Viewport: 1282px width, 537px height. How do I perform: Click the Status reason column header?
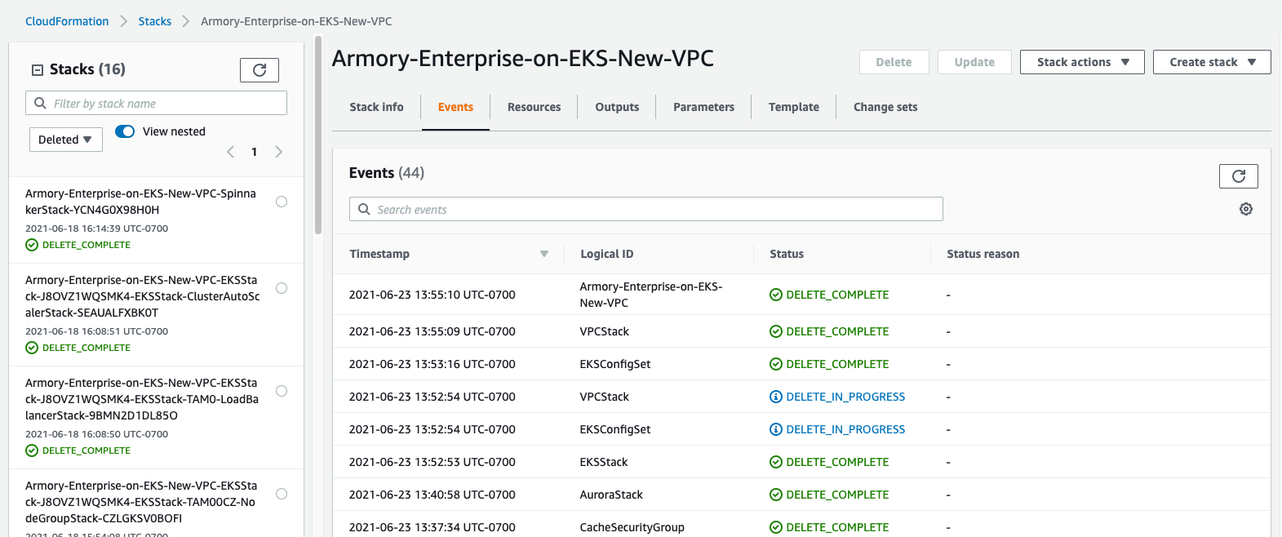coord(983,254)
